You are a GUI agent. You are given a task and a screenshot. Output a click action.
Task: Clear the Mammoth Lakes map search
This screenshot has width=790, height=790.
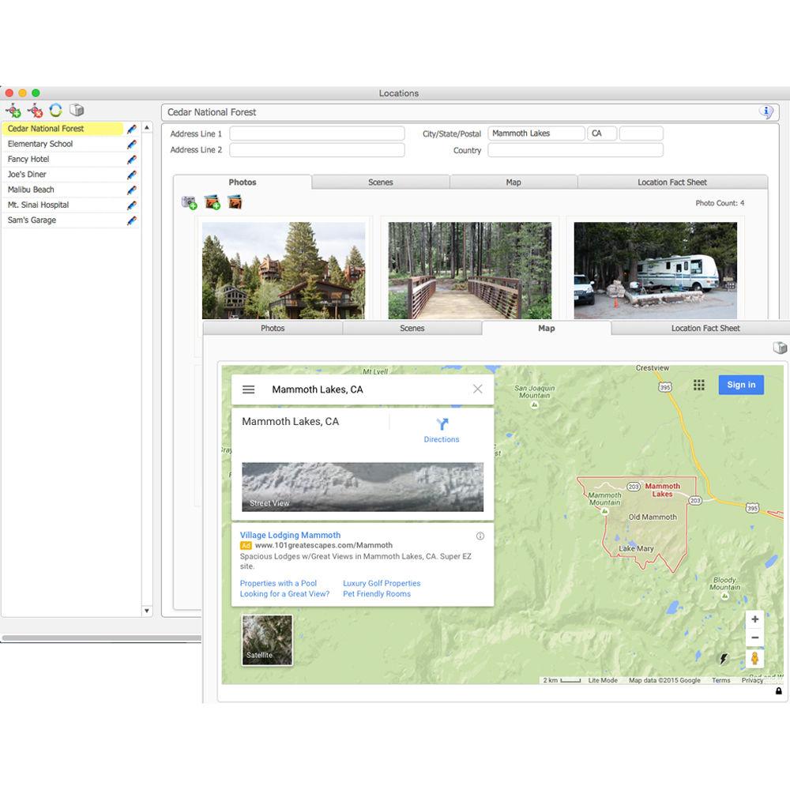coord(477,389)
